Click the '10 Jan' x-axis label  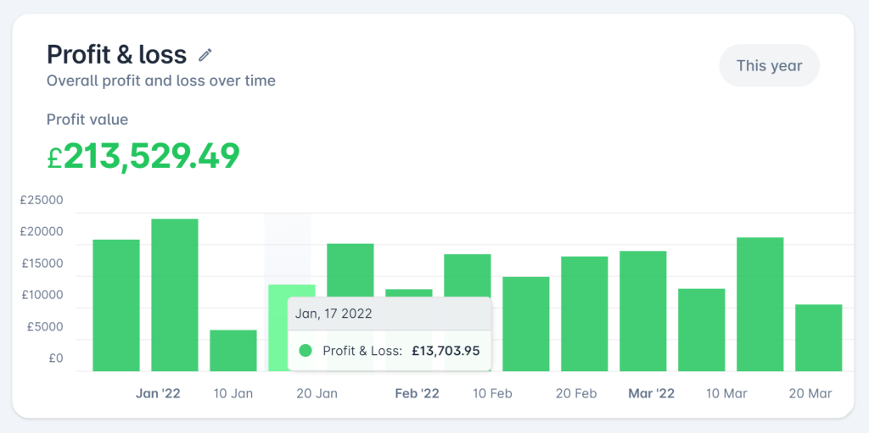coord(233,394)
